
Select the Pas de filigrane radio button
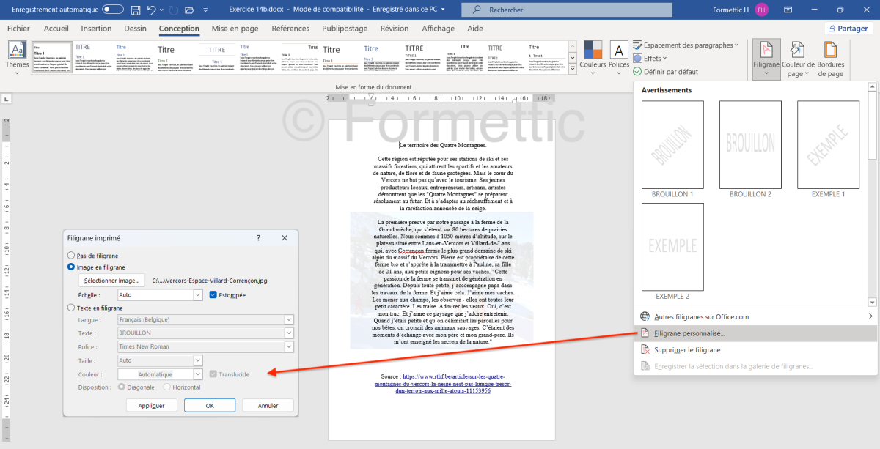(x=71, y=255)
